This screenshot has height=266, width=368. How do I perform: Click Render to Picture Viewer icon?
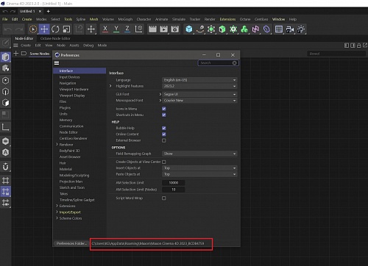(x=163, y=29)
